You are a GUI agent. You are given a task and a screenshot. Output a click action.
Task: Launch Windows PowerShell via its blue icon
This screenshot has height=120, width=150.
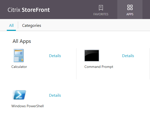tap(19, 95)
